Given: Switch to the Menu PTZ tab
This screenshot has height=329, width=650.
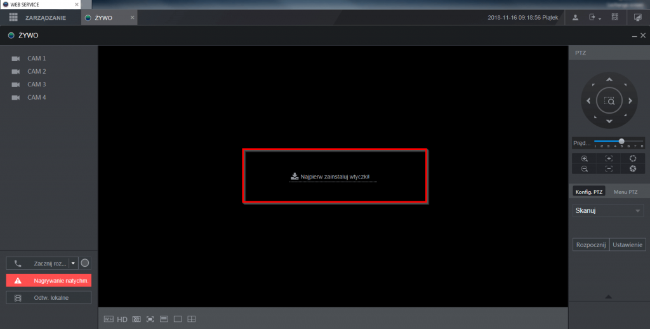Looking at the screenshot, I should pyautogui.click(x=626, y=191).
